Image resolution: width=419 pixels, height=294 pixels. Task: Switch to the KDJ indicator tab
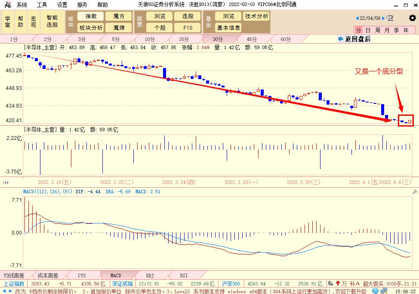click(150, 275)
